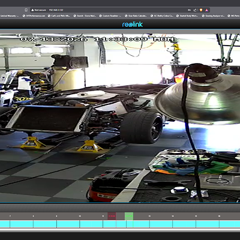This screenshot has height=240, width=240.
Task: Open the MG Parts bookmark
Action: tap(234, 16)
